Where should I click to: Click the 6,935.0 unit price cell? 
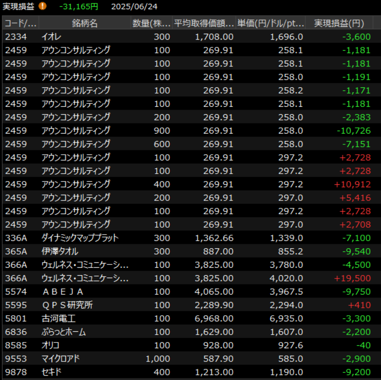pos(286,319)
